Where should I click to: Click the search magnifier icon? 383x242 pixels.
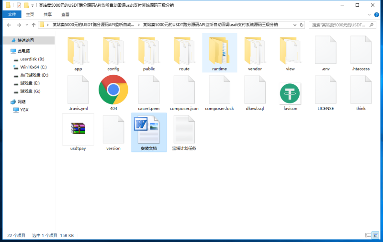(372, 25)
